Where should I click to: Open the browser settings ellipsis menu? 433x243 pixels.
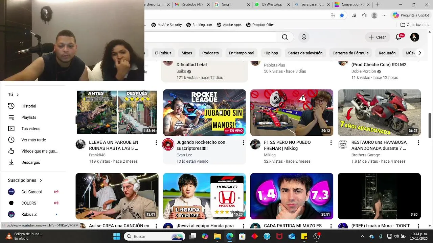pos(384,15)
